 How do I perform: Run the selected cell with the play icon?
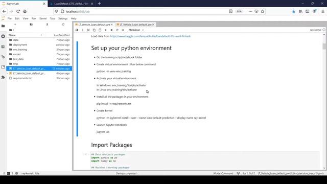point(106,30)
